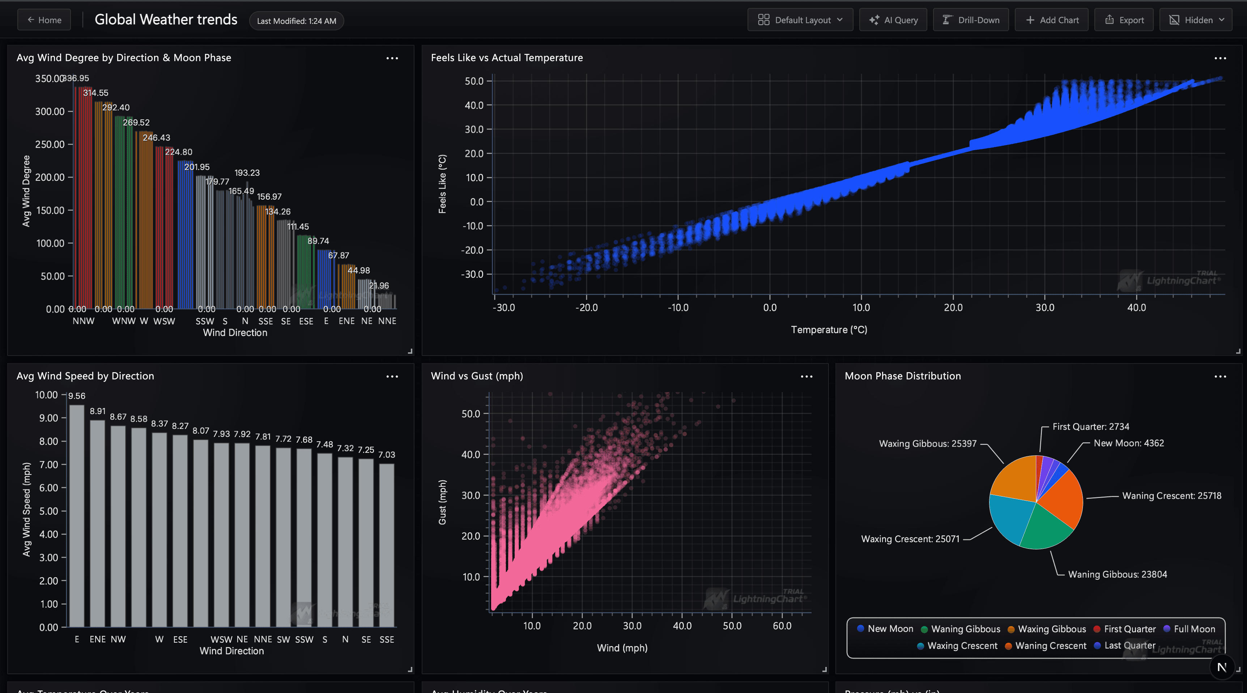1247x693 pixels.
Task: Click the Global Weather trends title
Action: pyautogui.click(x=166, y=20)
